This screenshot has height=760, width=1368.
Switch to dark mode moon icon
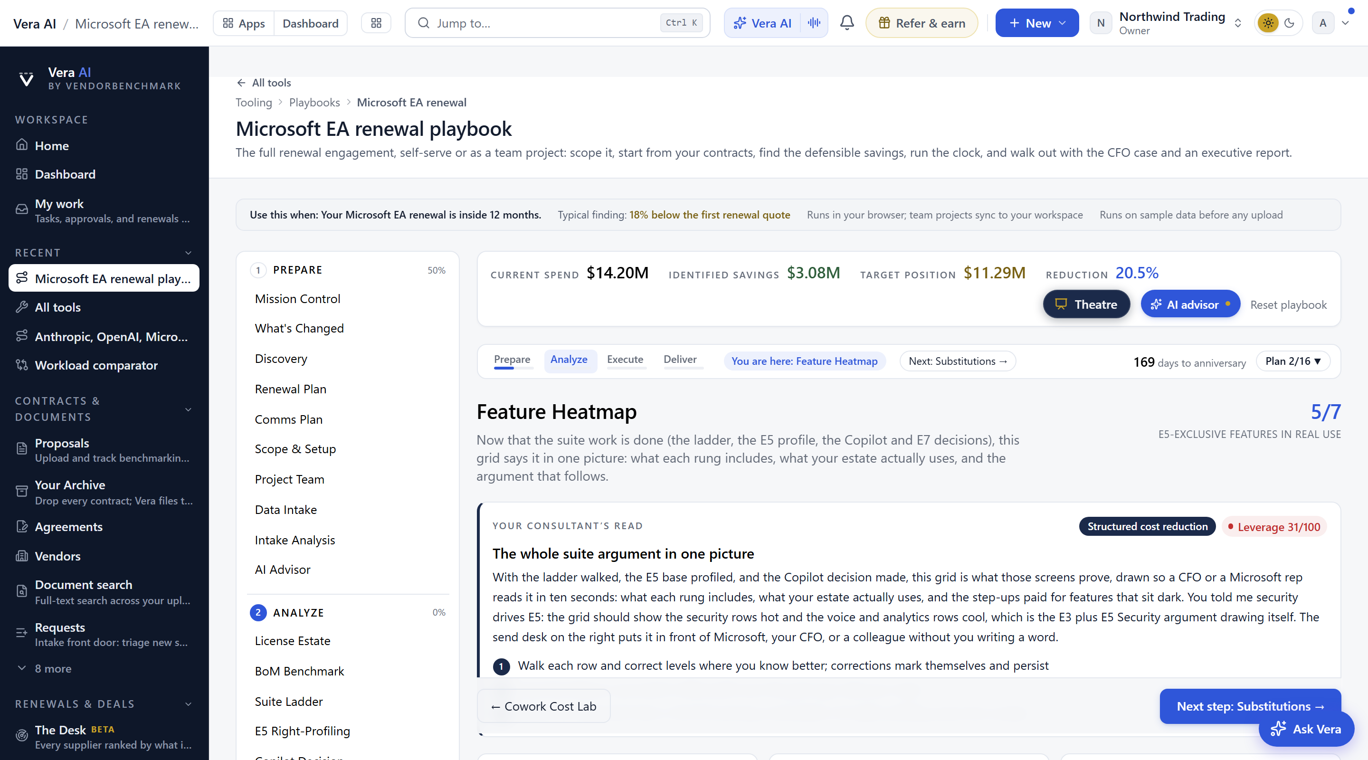pos(1290,23)
